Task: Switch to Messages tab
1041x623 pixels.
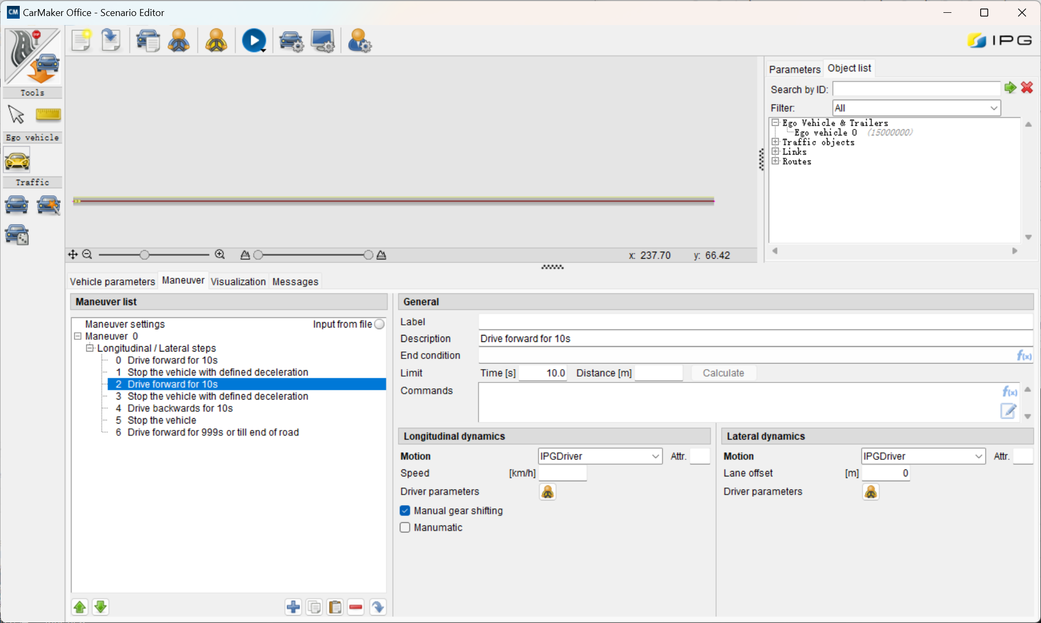Action: [295, 282]
